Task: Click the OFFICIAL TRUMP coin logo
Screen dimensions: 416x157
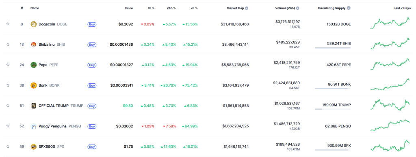Action: [33, 106]
